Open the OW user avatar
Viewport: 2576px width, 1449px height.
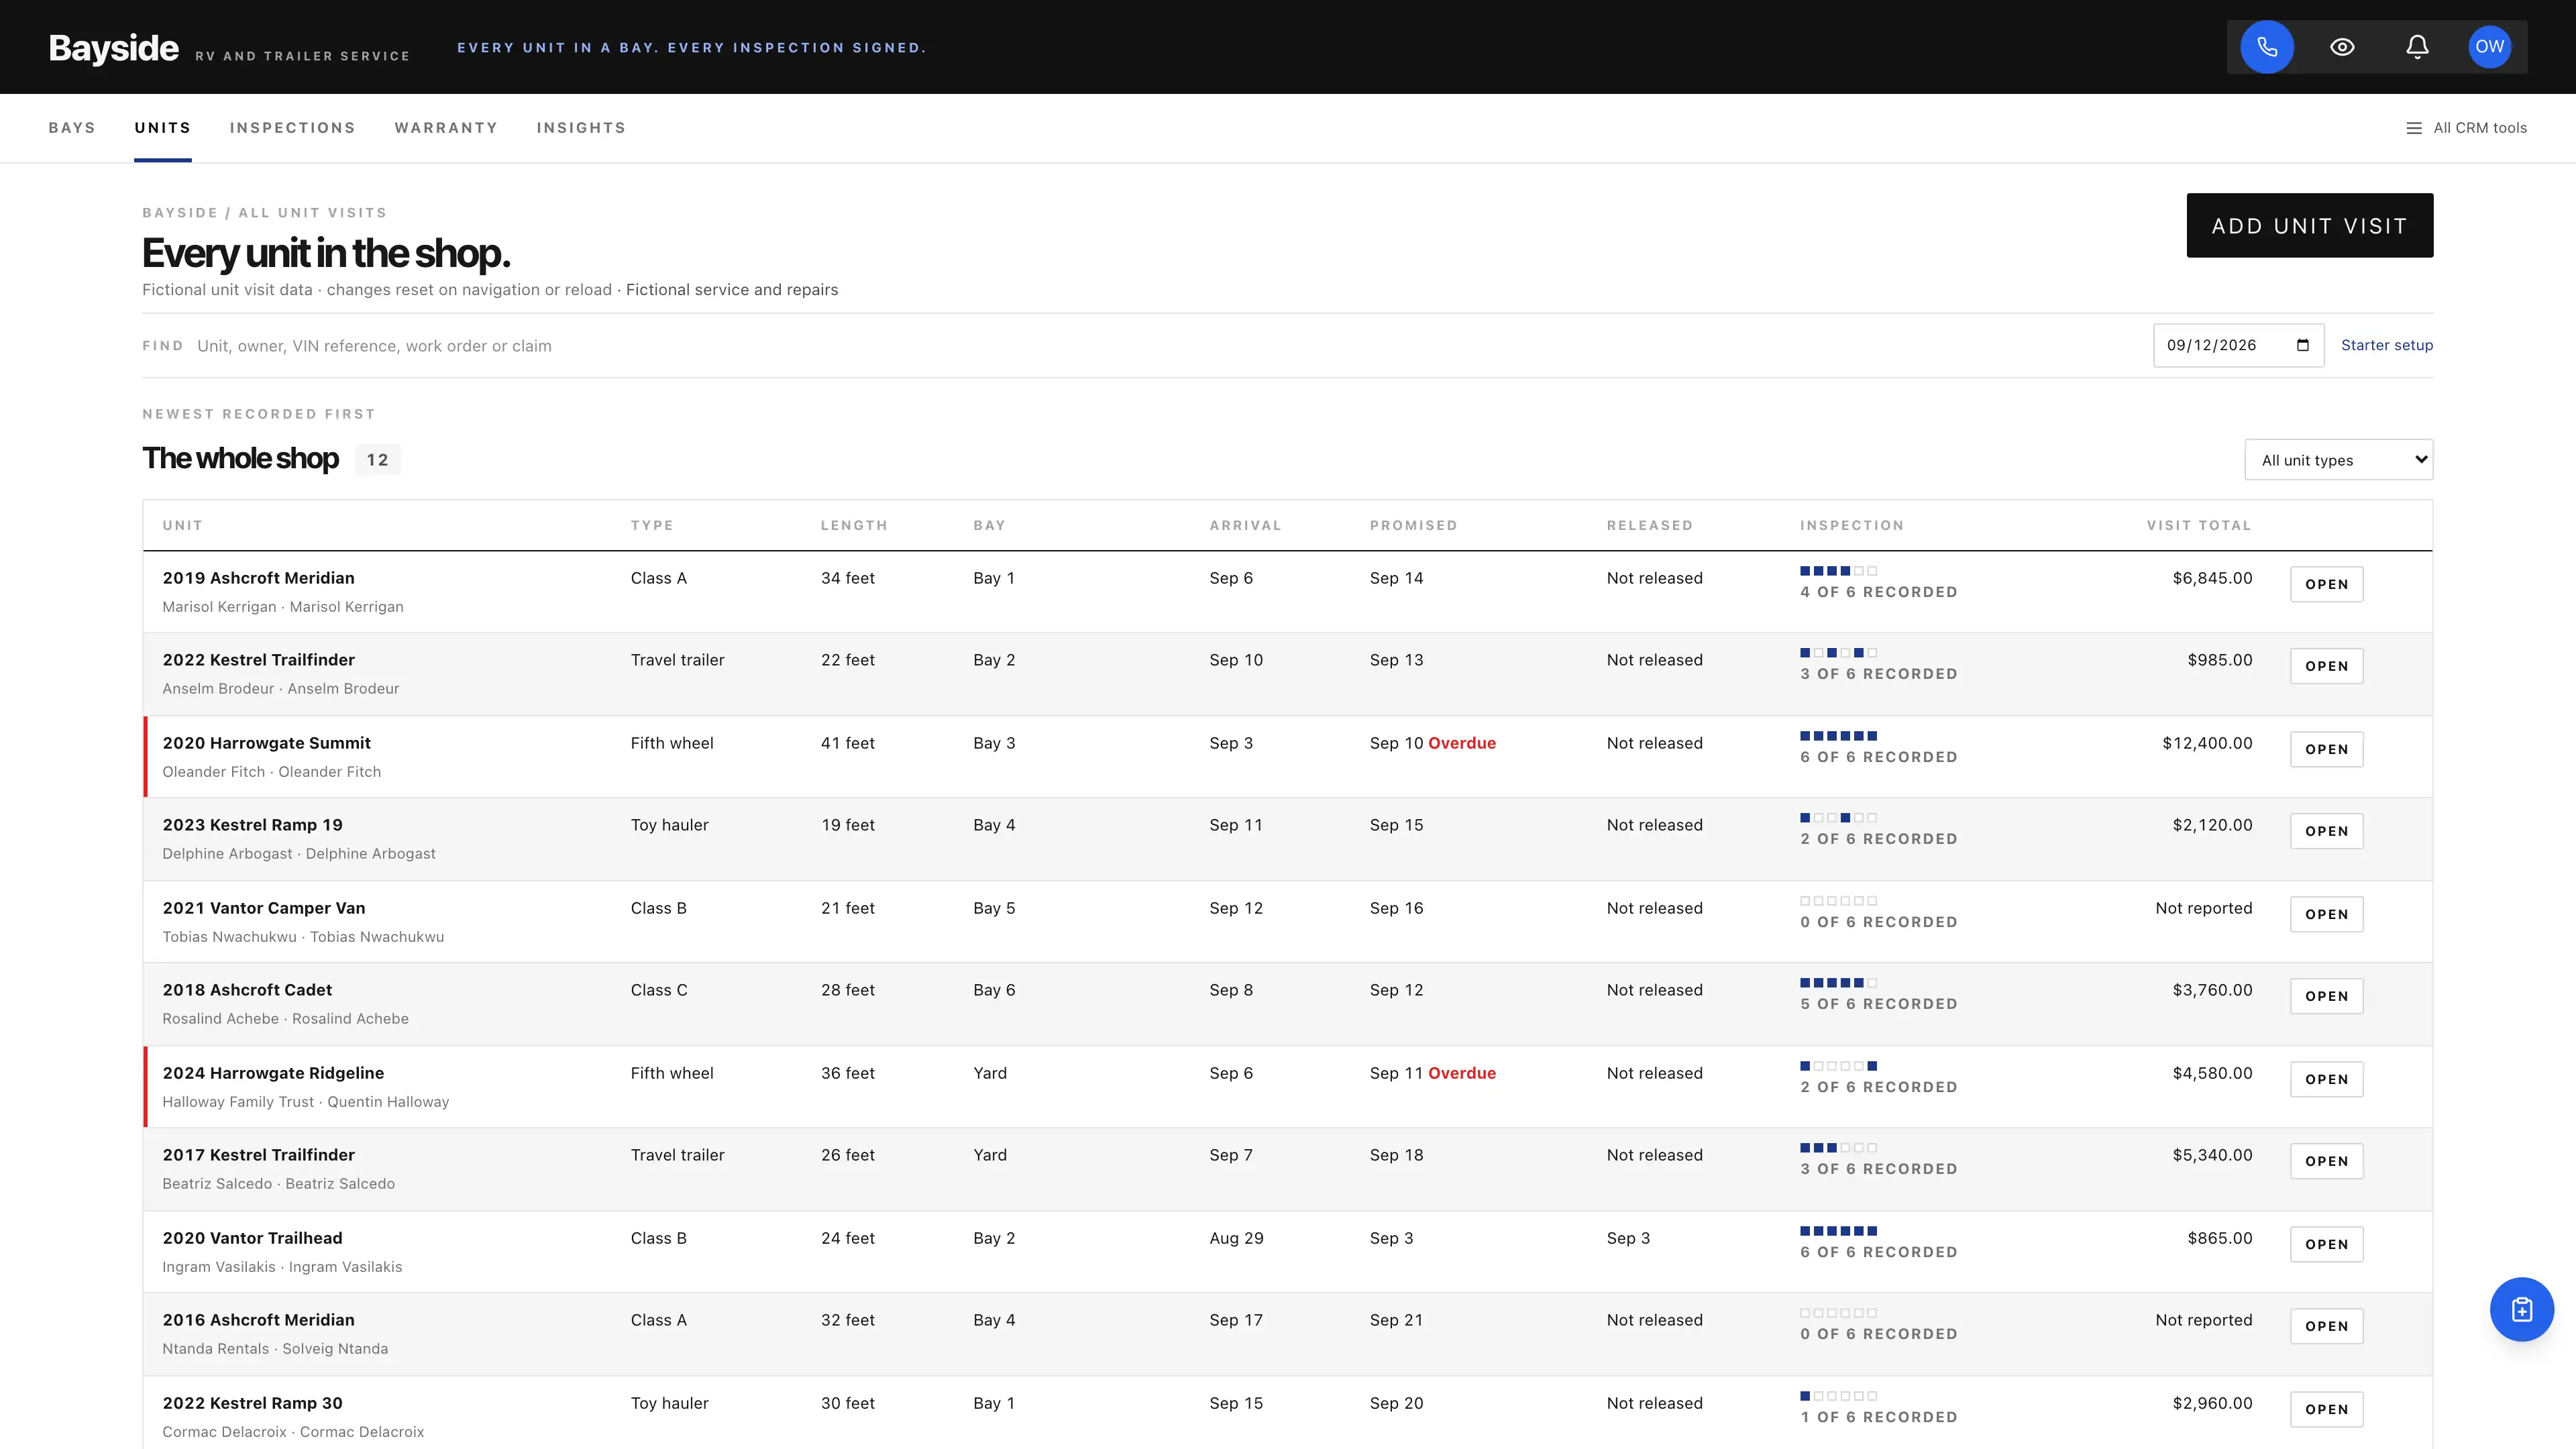[x=2490, y=47]
